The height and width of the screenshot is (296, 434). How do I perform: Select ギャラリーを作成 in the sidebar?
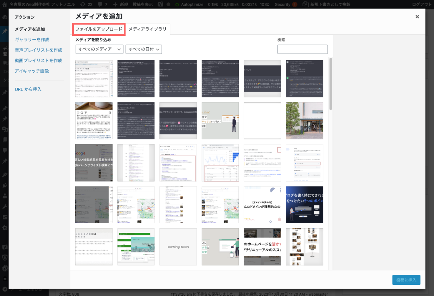point(32,39)
